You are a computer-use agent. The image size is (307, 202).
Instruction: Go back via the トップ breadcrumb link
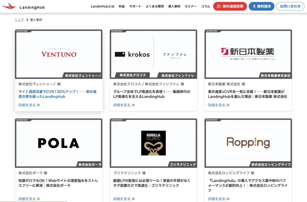[x=19, y=20]
